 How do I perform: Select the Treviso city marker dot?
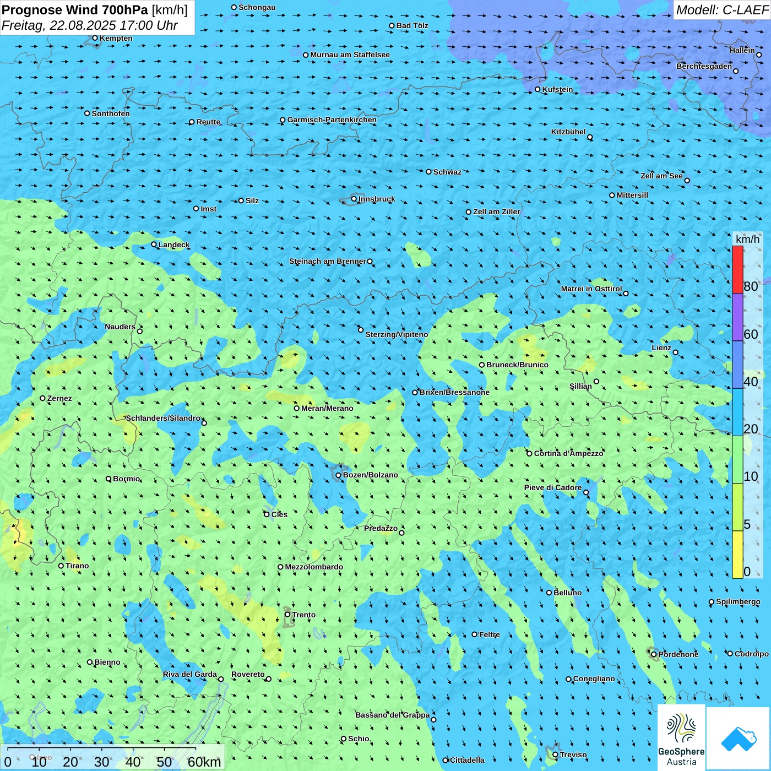[555, 754]
